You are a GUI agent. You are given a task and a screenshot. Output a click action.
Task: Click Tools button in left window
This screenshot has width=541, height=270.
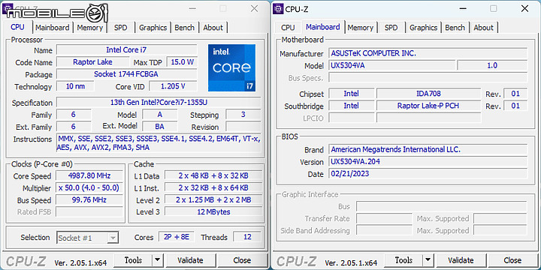pos(134,260)
